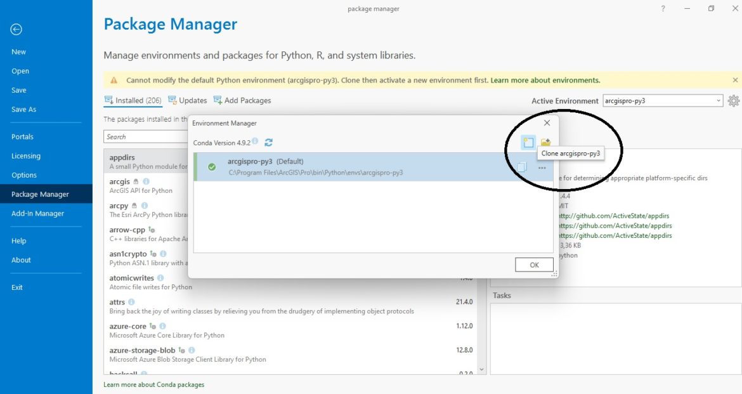
Task: Select Open in the sidebar menu
Action: pyautogui.click(x=20, y=71)
